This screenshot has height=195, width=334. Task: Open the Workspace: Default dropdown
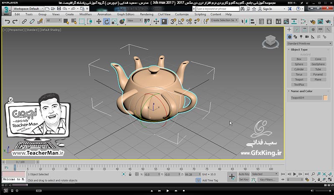[28, 9]
